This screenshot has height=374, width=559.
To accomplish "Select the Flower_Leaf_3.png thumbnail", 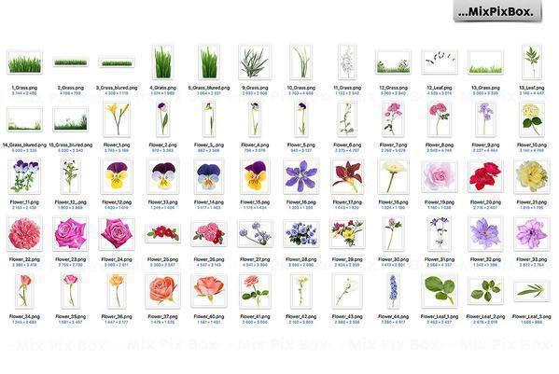I will (532, 291).
